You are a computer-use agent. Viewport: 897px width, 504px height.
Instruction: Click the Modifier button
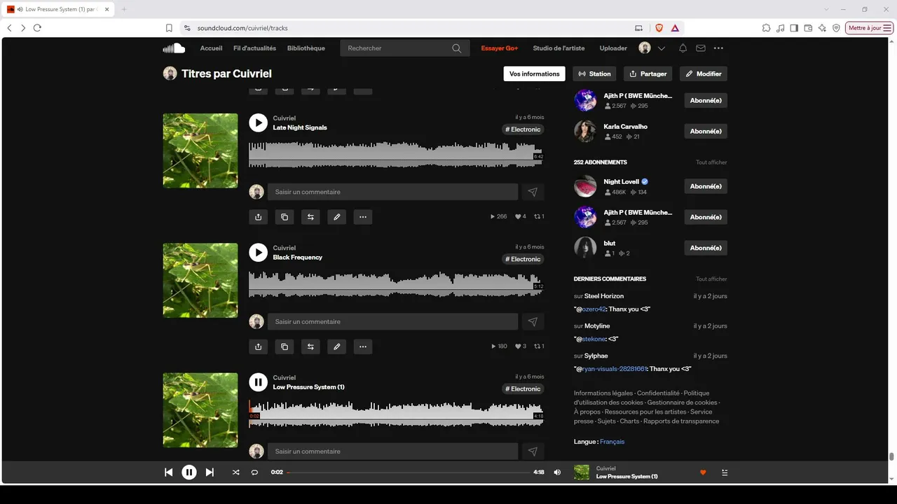point(704,73)
